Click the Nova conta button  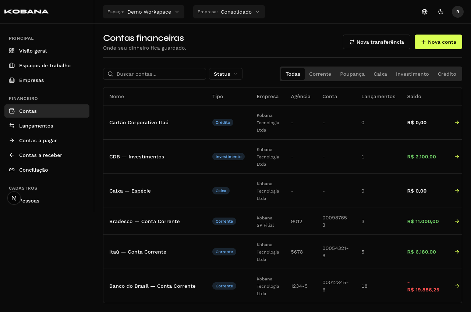coord(438,42)
